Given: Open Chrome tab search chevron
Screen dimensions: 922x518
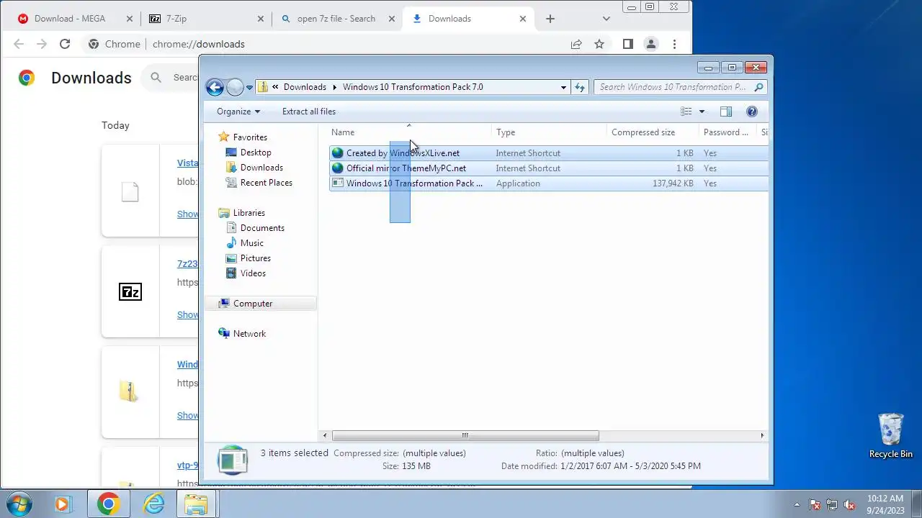Looking at the screenshot, I should (x=607, y=19).
